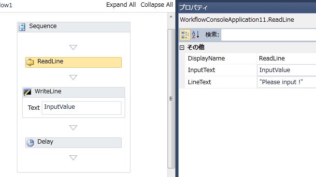
Task: Select the ReadLine activity icon
Action: [30, 62]
